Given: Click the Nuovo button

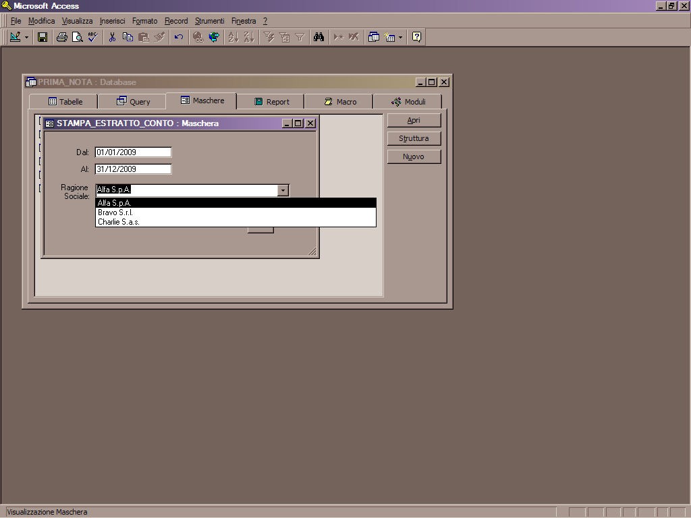Looking at the screenshot, I should point(414,156).
